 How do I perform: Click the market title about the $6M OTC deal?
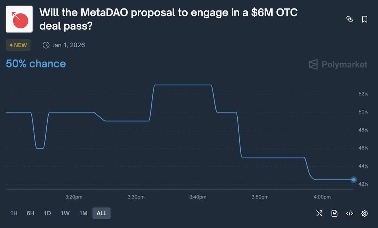point(168,19)
